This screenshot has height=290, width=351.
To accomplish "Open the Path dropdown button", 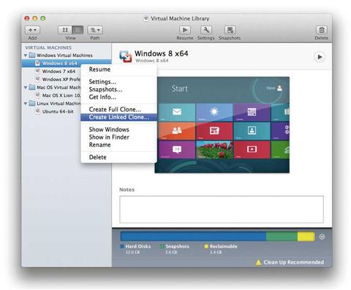I will pos(95,30).
